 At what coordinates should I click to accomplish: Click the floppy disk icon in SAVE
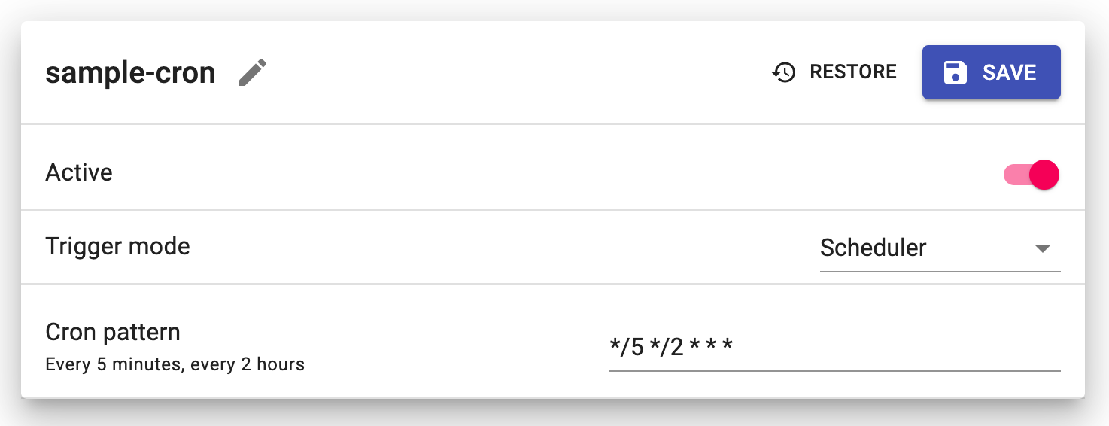pos(956,72)
